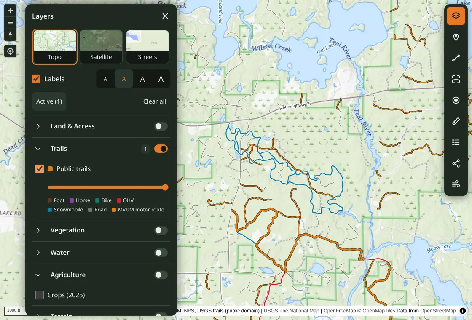Select the ruler measure tool
The image size is (472, 320).
pos(456,121)
